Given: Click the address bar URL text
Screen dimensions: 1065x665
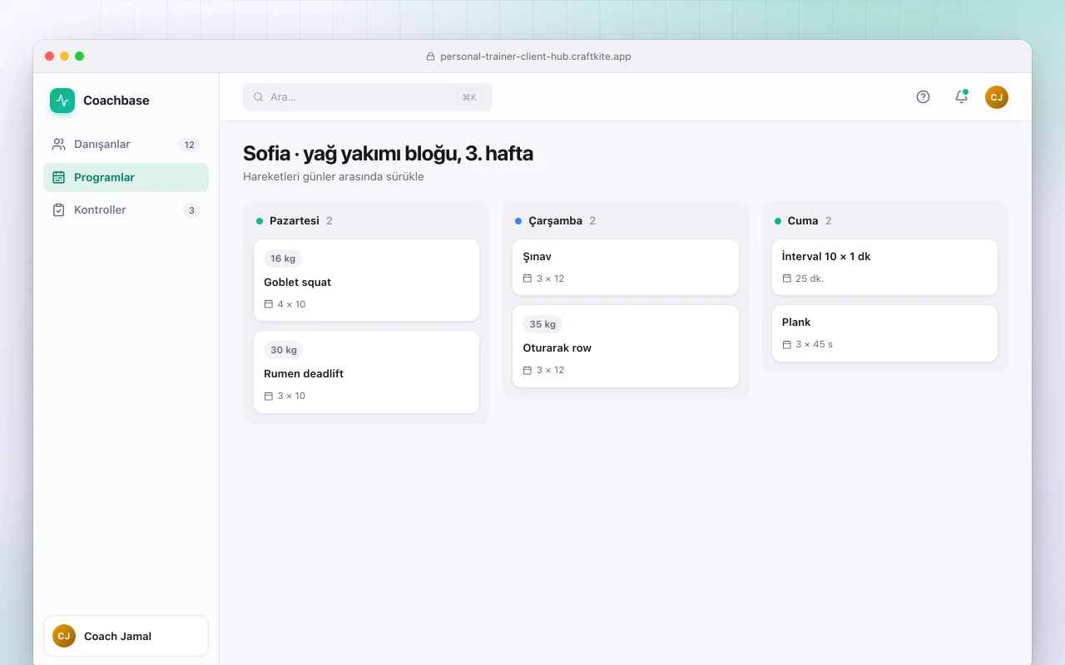Looking at the screenshot, I should click(x=535, y=57).
